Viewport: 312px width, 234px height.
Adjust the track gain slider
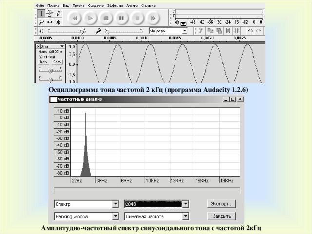[x=50, y=70]
